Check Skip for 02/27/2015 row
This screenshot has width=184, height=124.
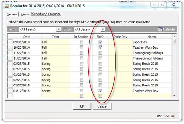(x=100, y=85)
